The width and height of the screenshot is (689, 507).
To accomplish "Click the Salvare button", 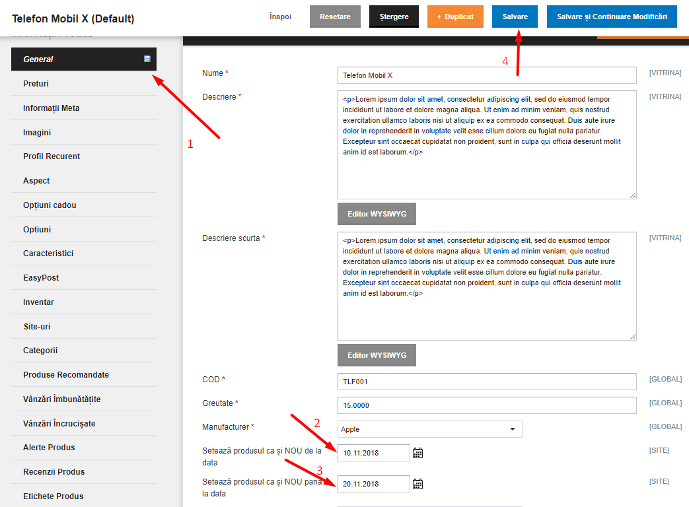I will point(515,17).
